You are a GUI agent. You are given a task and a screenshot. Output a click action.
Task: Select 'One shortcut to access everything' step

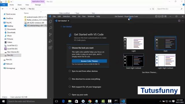click(x=86, y=79)
